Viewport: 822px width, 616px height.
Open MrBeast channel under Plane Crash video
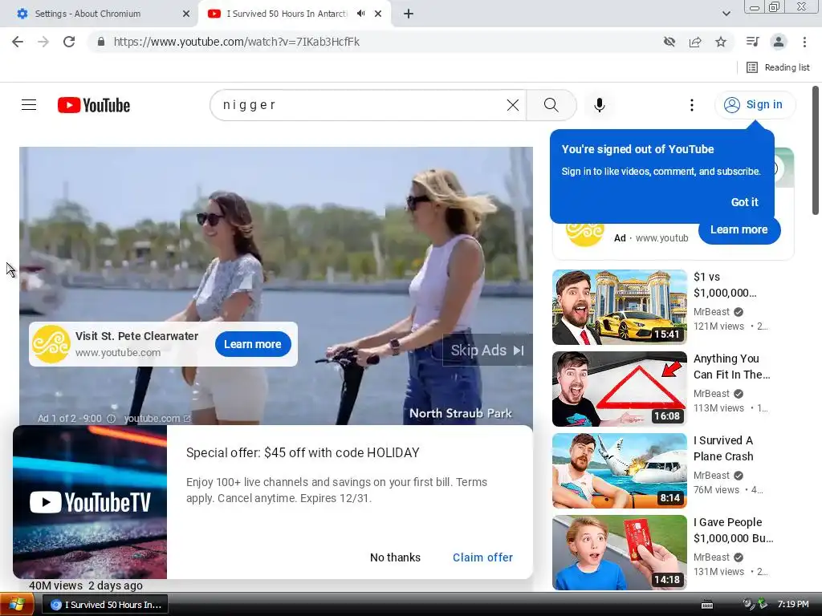pyautogui.click(x=711, y=476)
